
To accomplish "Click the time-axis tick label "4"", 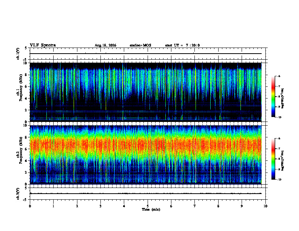I will (x=124, y=206).
